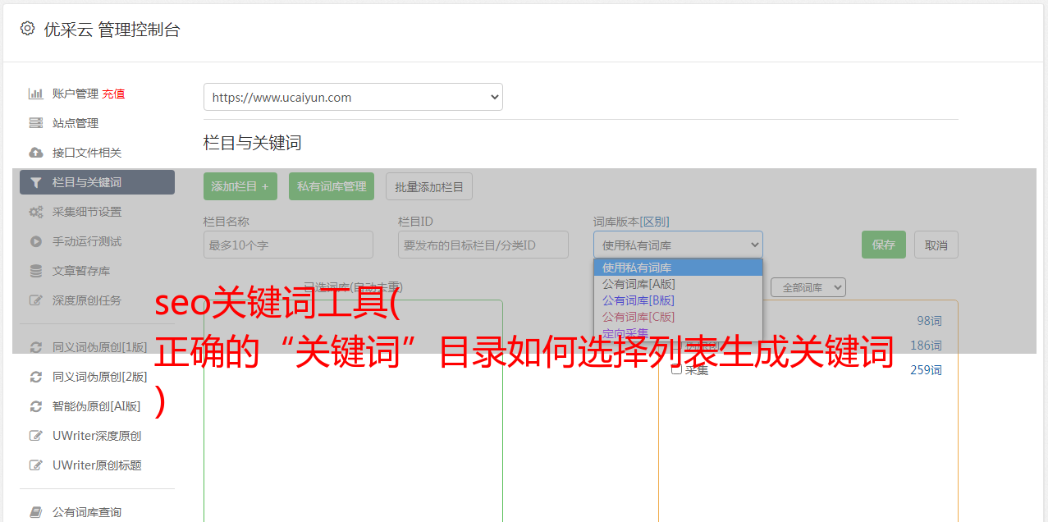This screenshot has width=1048, height=522.
Task: Click the book icon for 公有词库查询
Action: point(35,512)
